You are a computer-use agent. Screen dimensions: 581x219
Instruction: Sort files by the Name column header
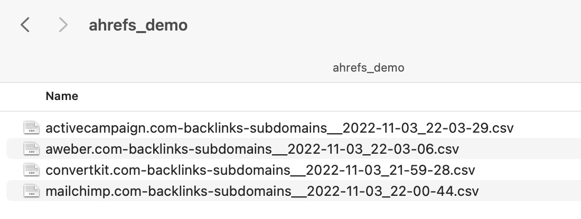tap(62, 96)
